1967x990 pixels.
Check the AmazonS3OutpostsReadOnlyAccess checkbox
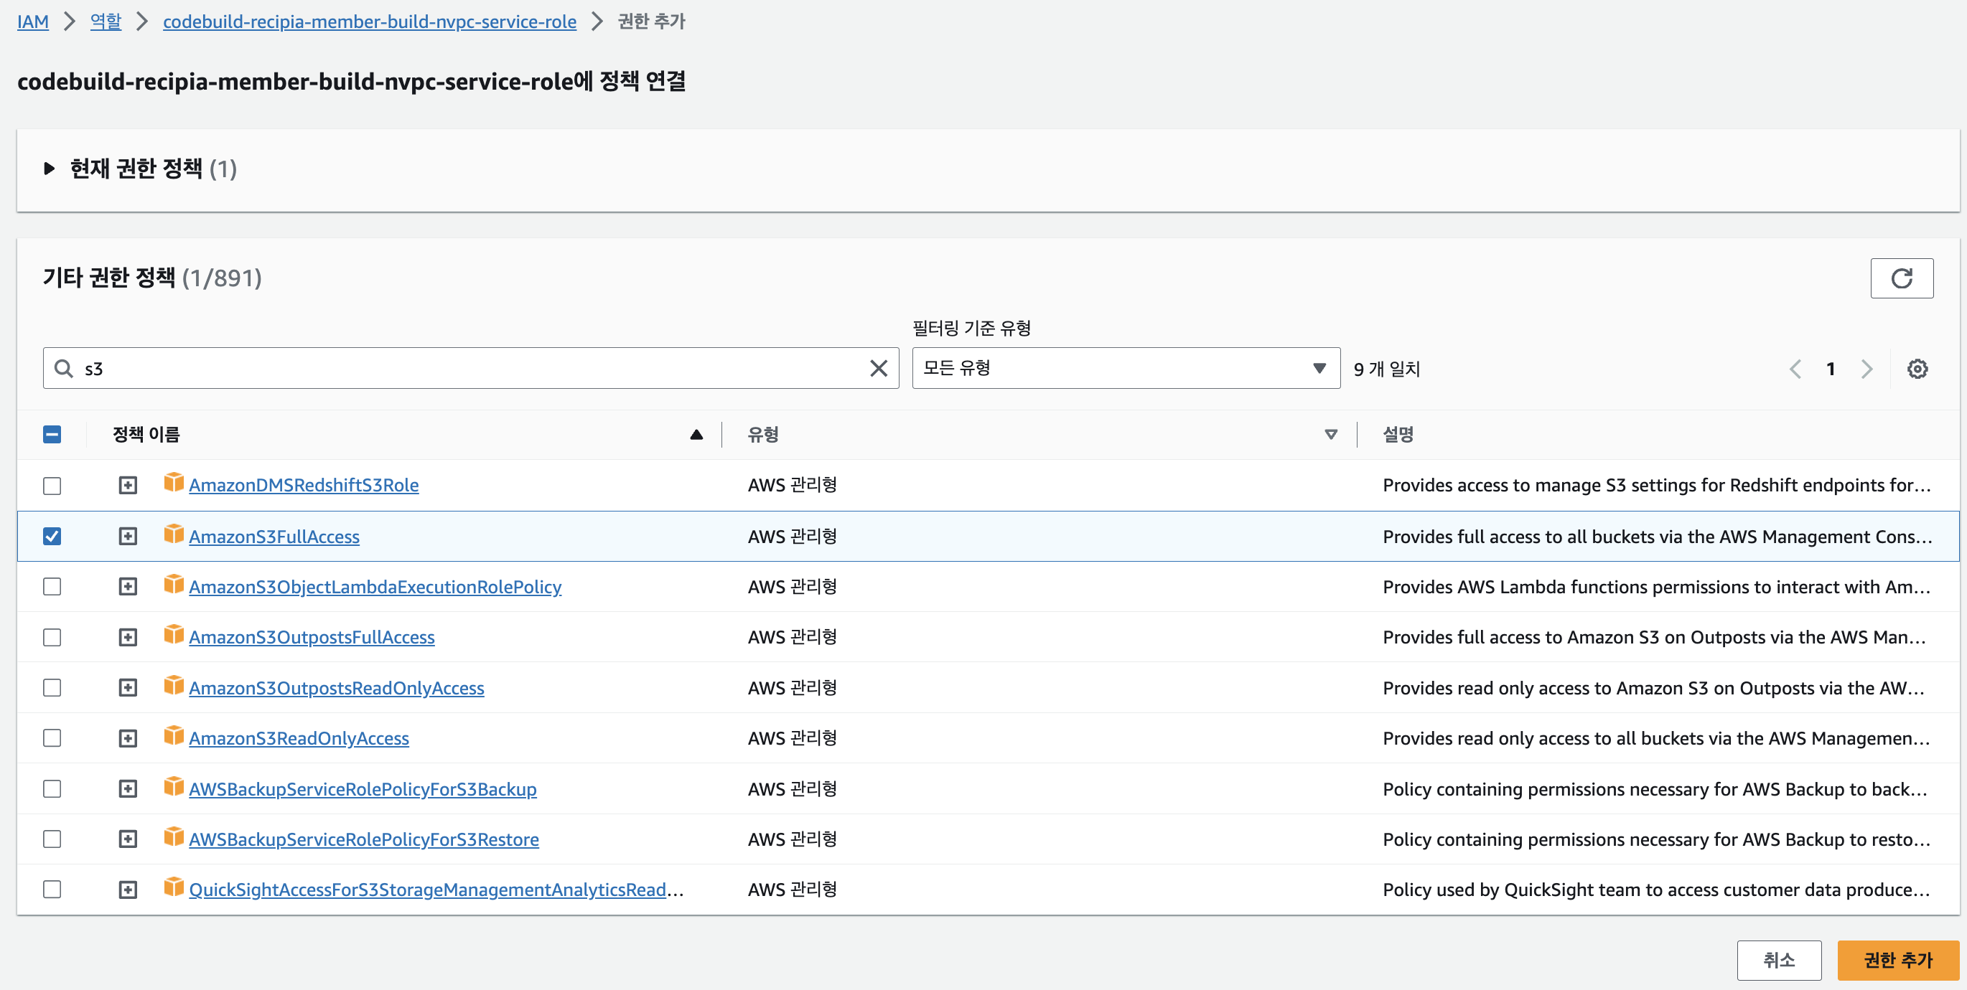click(52, 688)
